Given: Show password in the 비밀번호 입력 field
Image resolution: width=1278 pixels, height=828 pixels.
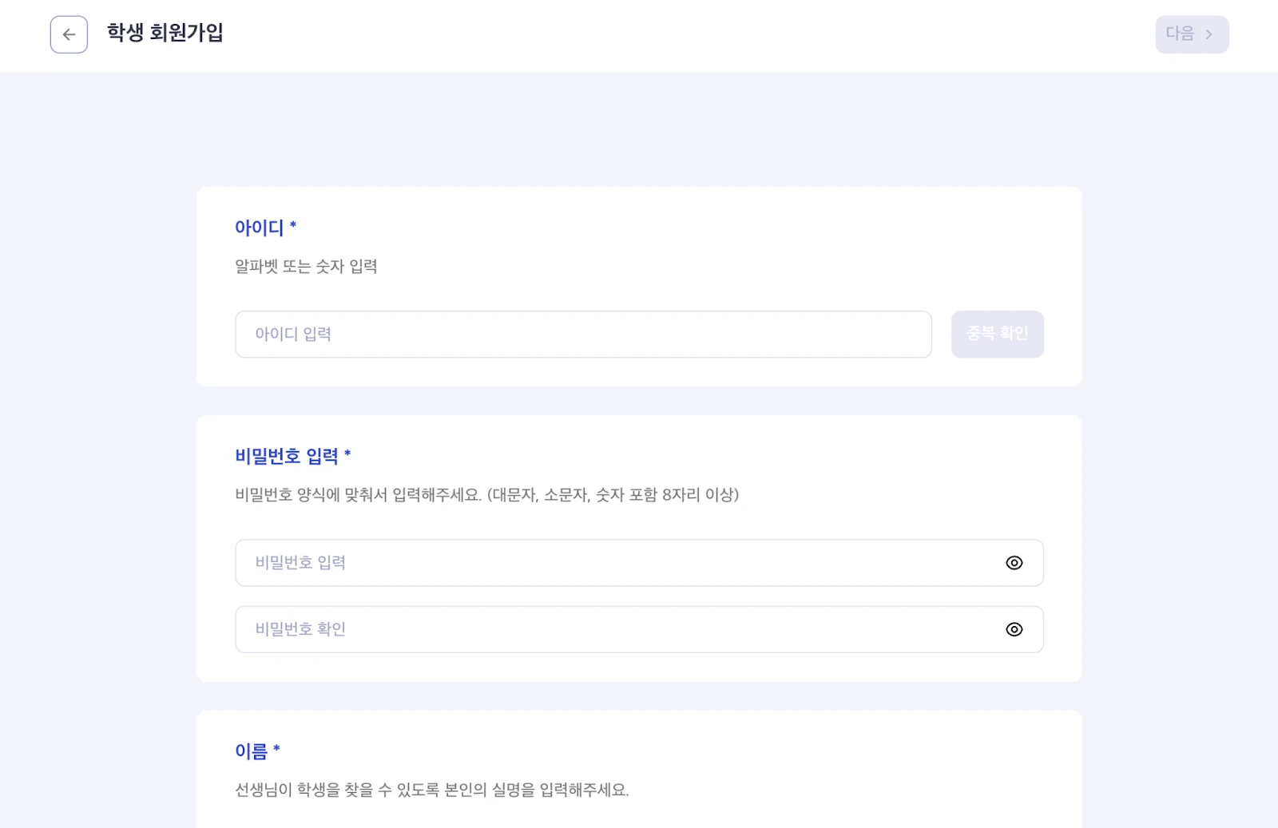Looking at the screenshot, I should pos(1014,563).
